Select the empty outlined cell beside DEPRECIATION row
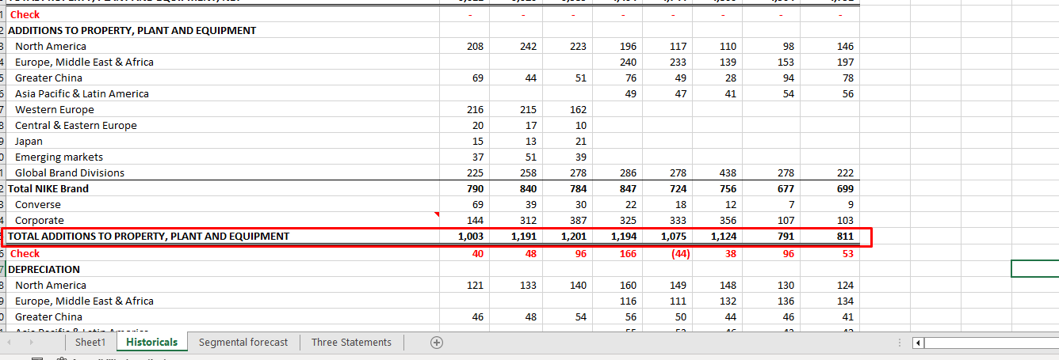 click(1034, 269)
